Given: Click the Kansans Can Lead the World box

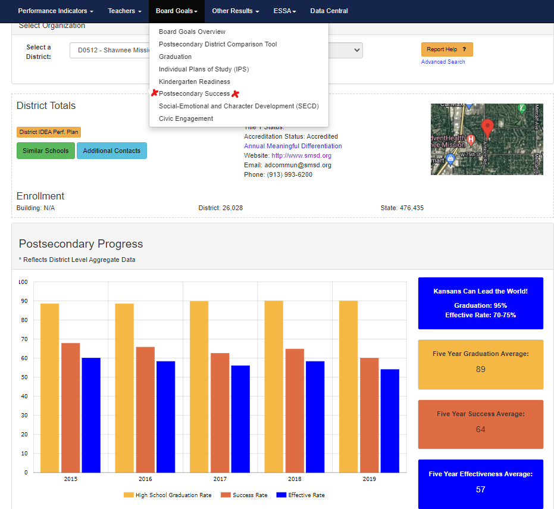Looking at the screenshot, I should (x=481, y=303).
